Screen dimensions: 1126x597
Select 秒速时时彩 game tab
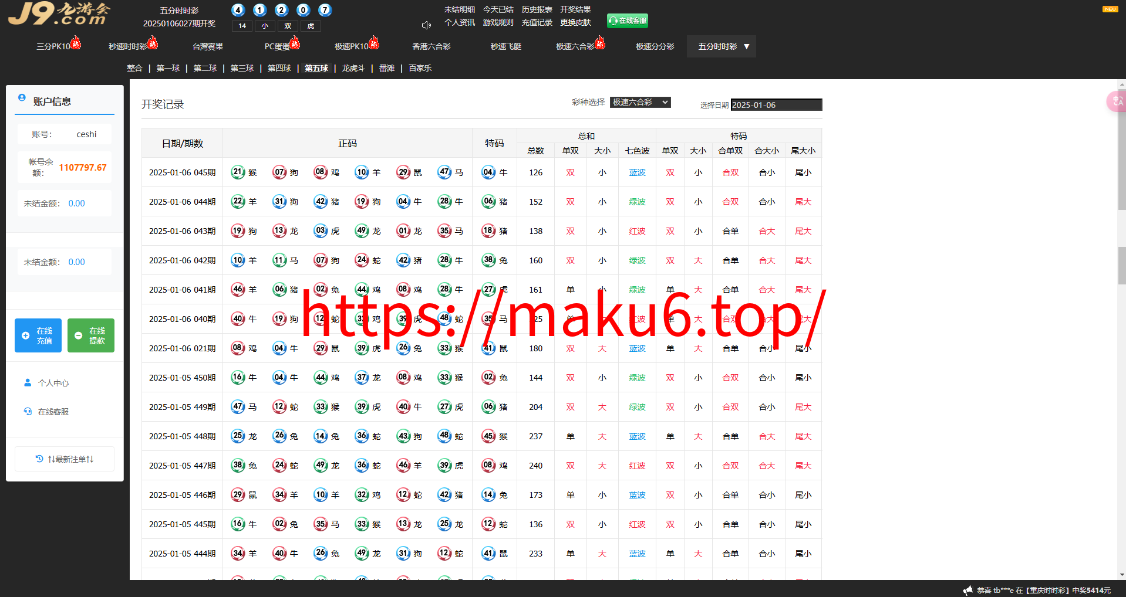(x=128, y=46)
